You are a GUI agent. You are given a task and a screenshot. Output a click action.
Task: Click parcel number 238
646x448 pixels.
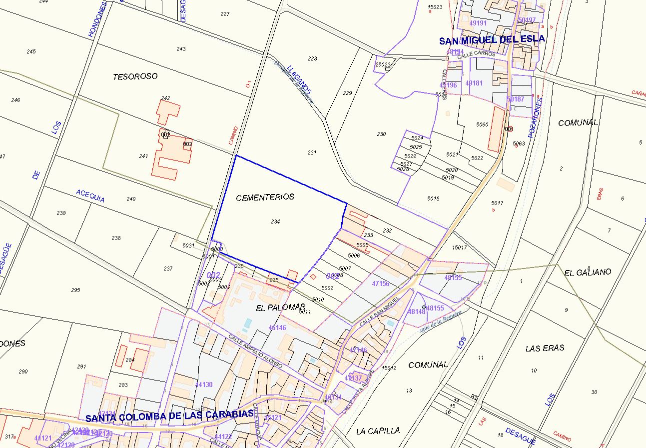point(116,238)
